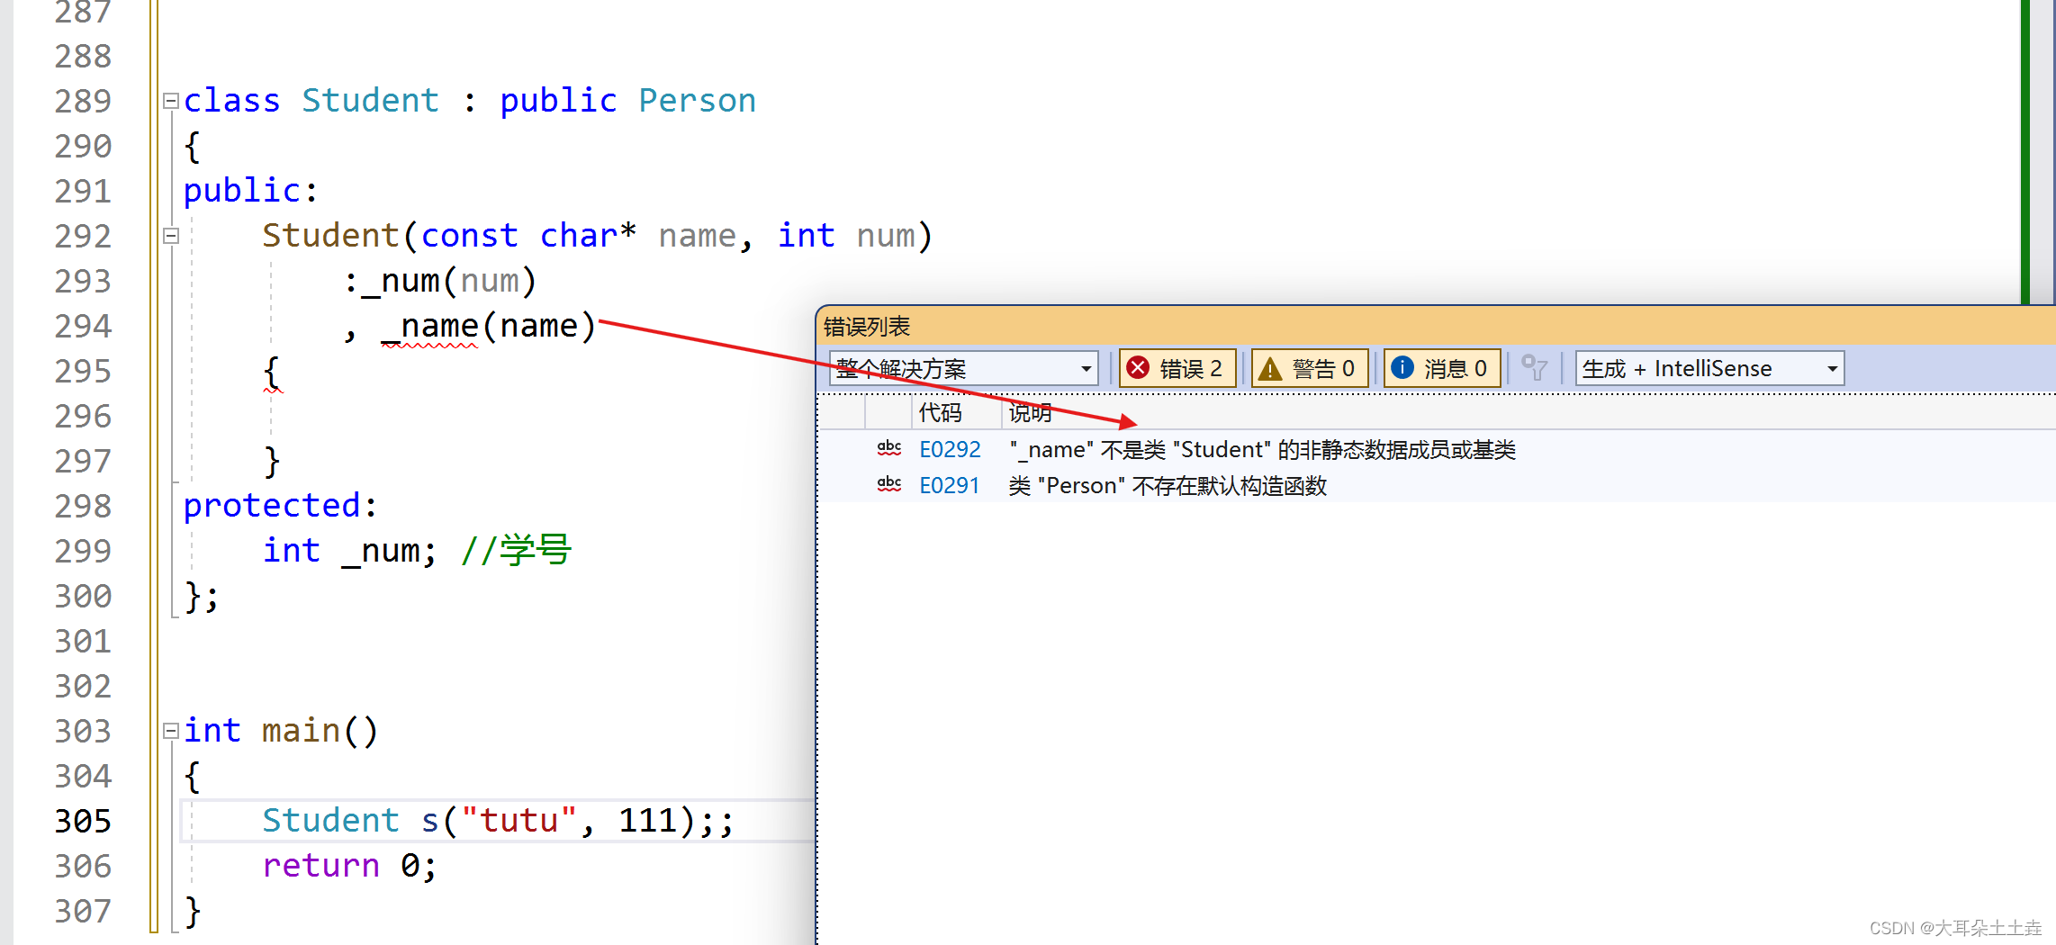Open error code link E0291
The image size is (2056, 945).
coord(949,485)
